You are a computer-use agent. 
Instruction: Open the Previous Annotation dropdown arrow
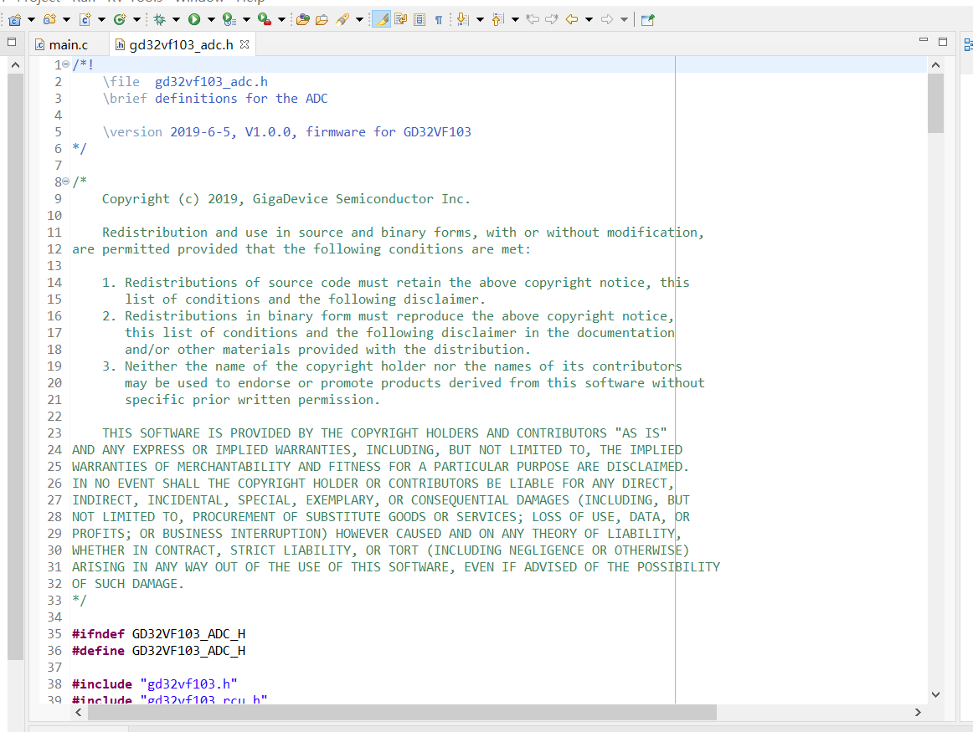[x=515, y=20]
